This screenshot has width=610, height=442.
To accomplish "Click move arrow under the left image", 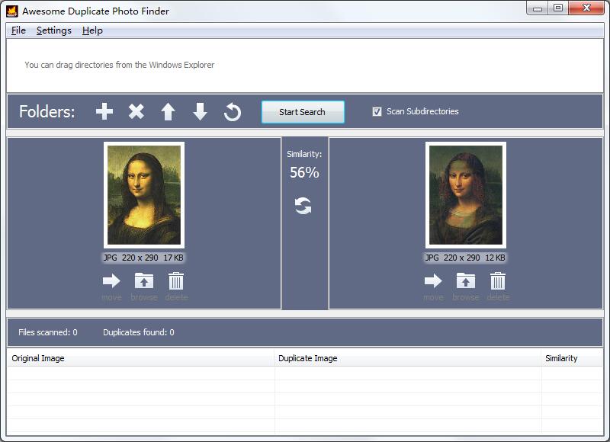I will pyautogui.click(x=111, y=280).
